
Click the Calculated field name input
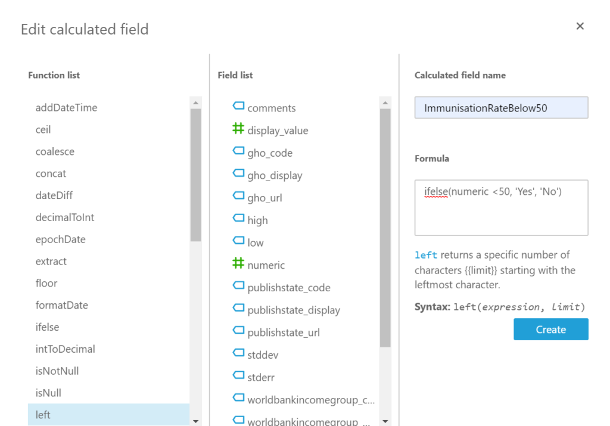pos(502,108)
